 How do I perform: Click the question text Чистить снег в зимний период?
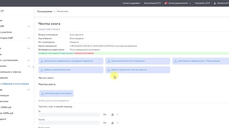[x=55, y=107]
